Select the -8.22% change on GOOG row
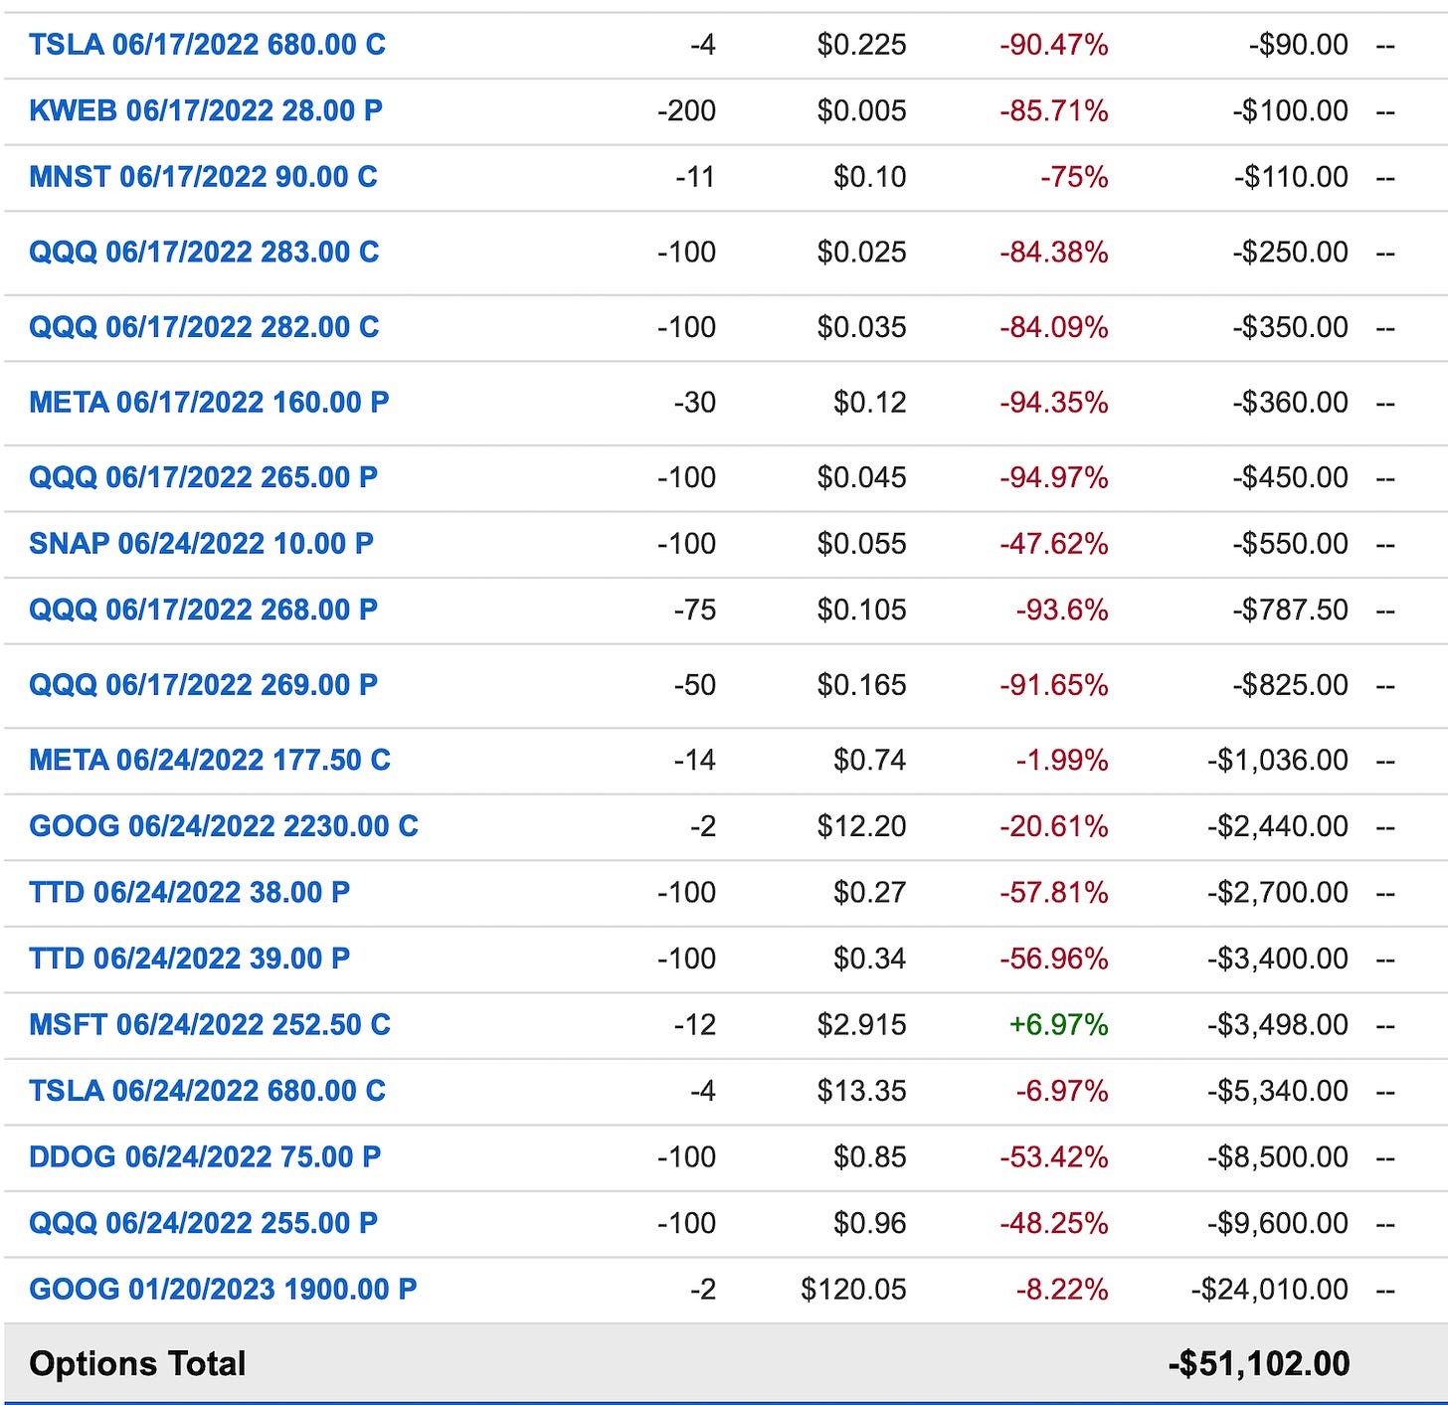This screenshot has width=1448, height=1405. point(1062,1290)
